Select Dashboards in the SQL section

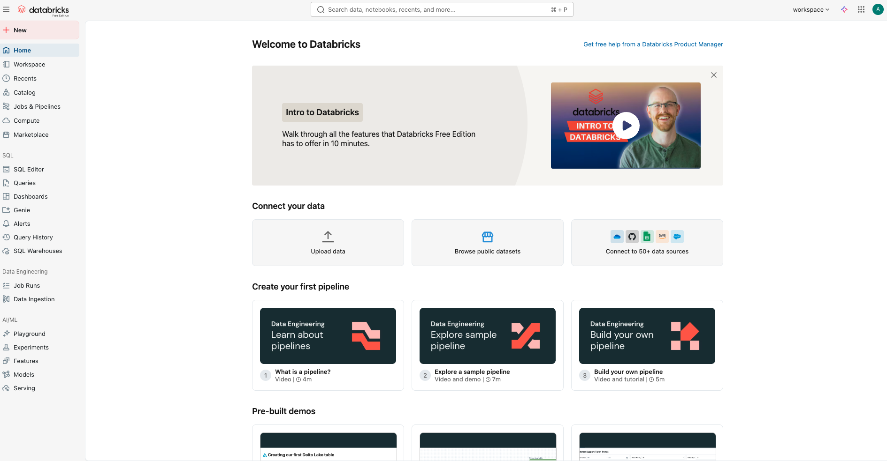pos(31,196)
